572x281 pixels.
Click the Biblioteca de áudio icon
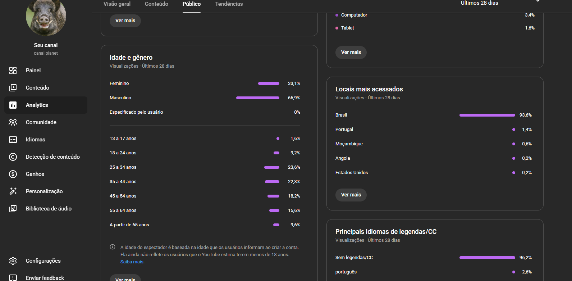tap(13, 209)
